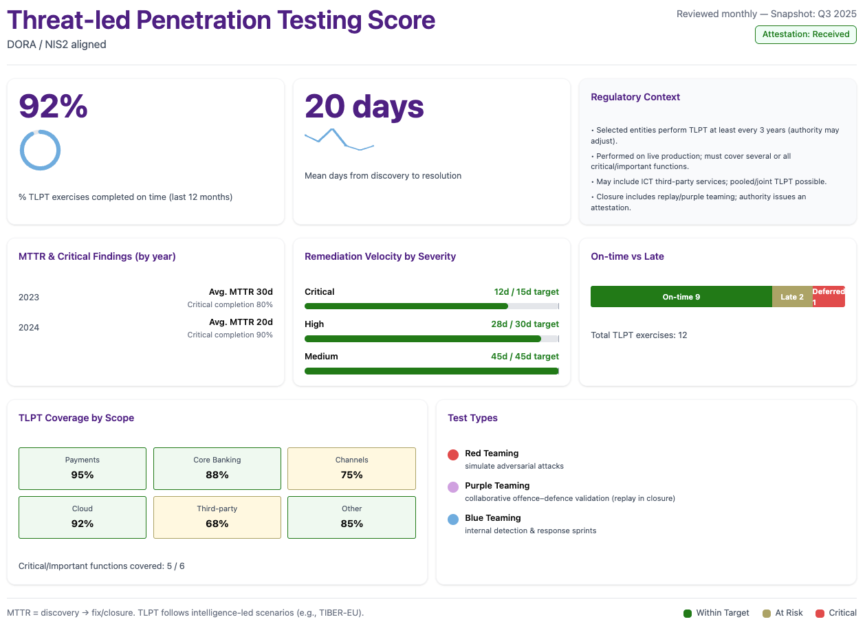Open the Payments 95% coverage tile

pos(83,469)
